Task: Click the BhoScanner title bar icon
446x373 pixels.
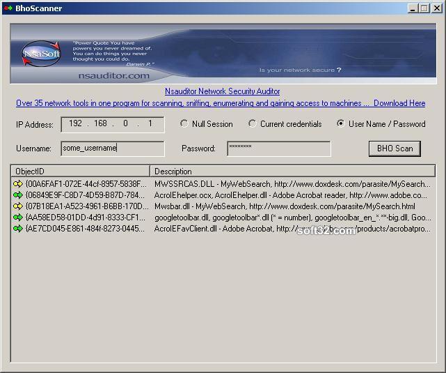Action: (x=8, y=8)
